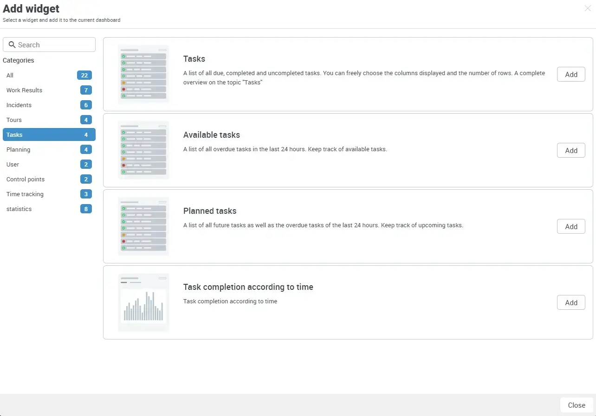
Task: Select the Time tracking category
Action: [x=25, y=194]
